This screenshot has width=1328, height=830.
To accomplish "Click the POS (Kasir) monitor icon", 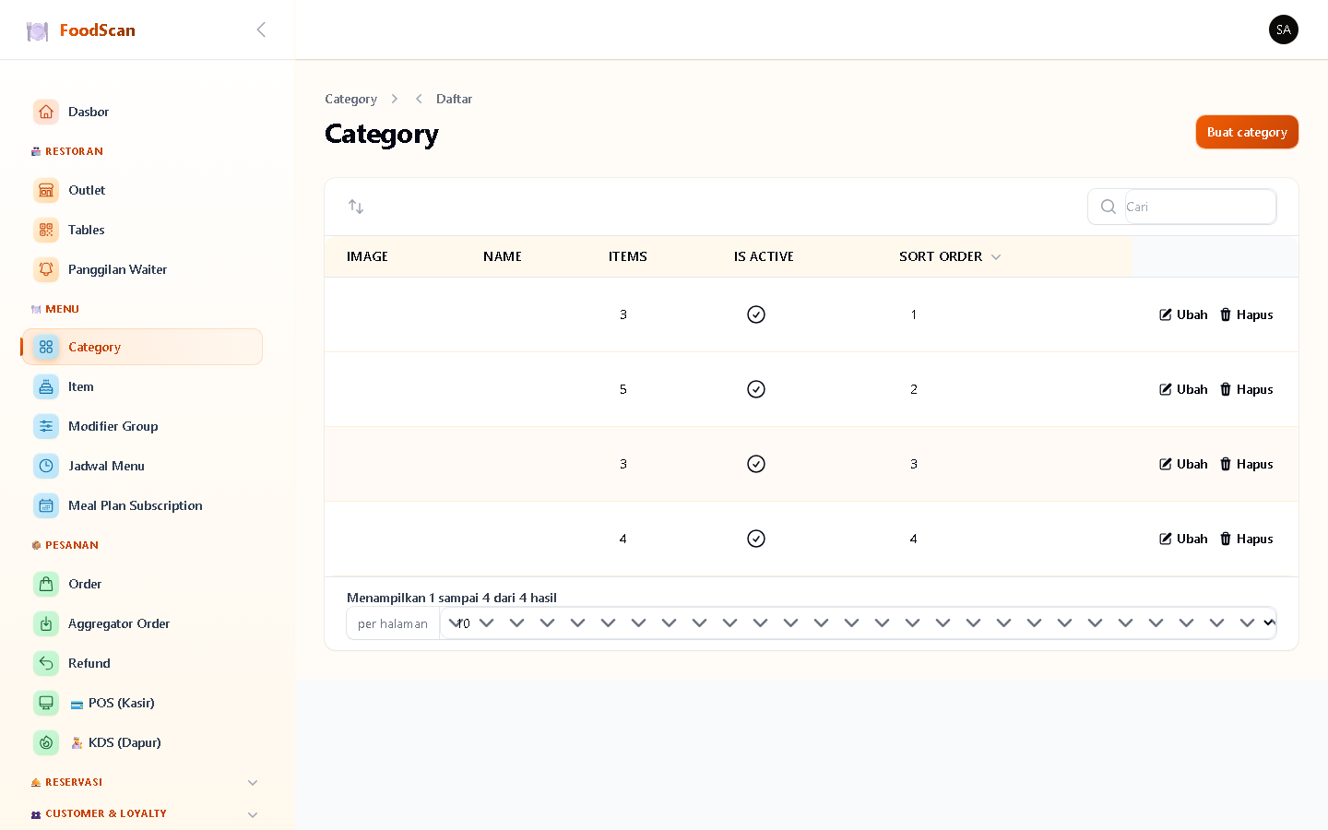I will click(46, 703).
